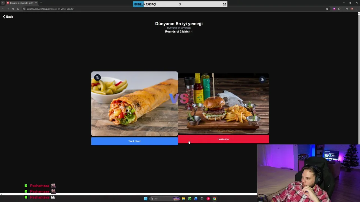View site information icon in address bar
Viewport: 360px width, 202px height.
pos(24,9)
